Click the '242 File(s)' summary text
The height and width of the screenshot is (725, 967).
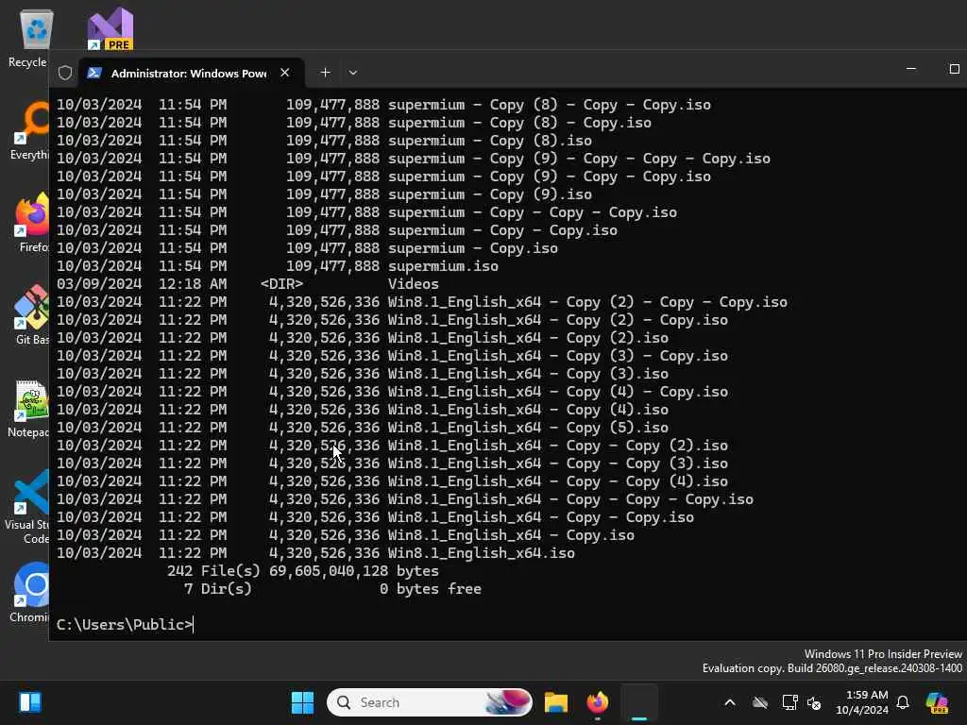(x=213, y=571)
